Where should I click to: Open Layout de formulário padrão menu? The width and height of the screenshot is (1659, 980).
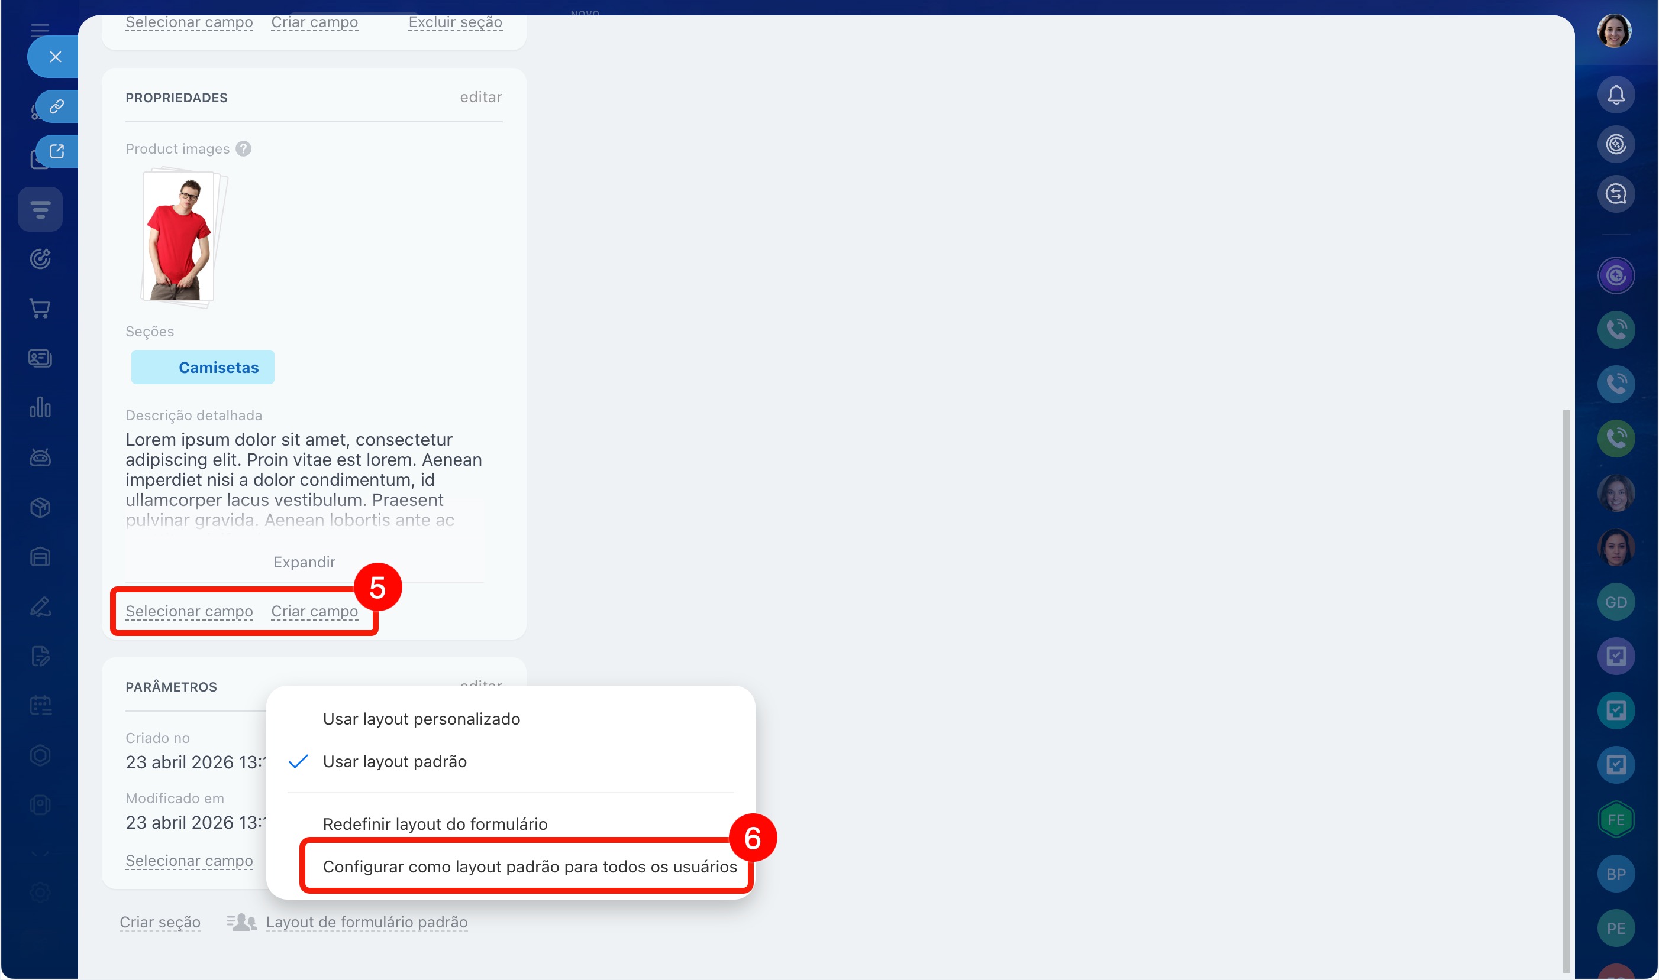[366, 922]
